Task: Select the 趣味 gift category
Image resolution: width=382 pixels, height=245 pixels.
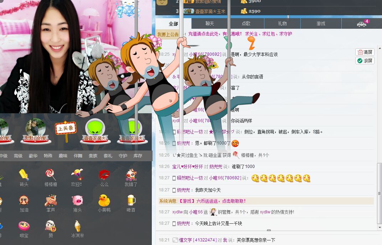Action: [63, 156]
